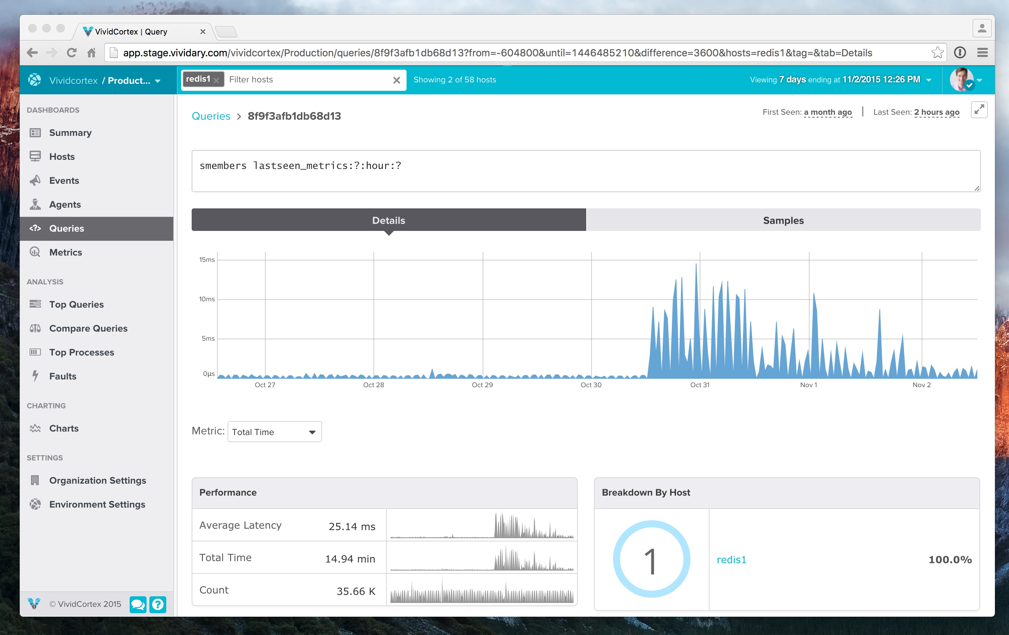
Task: Click the 100.0% value for redis1
Action: (950, 559)
